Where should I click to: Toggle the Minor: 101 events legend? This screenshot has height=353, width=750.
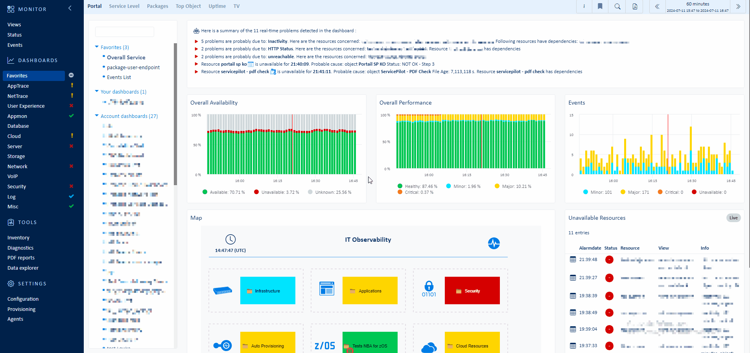coord(597,192)
